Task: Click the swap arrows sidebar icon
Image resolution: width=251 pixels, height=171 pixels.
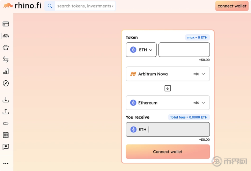Action: pos(6,59)
